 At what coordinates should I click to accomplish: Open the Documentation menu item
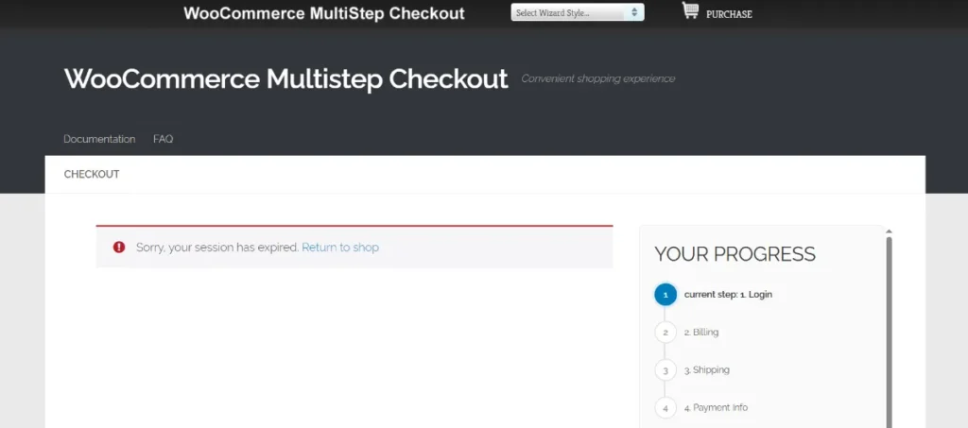coord(99,139)
